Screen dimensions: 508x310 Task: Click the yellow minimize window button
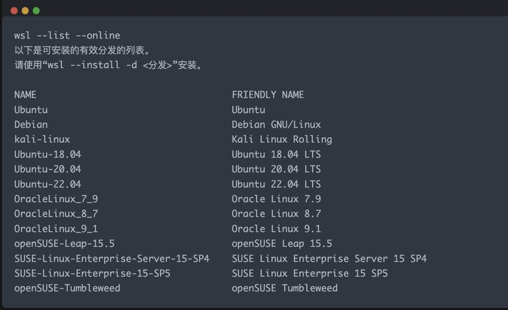coord(25,11)
